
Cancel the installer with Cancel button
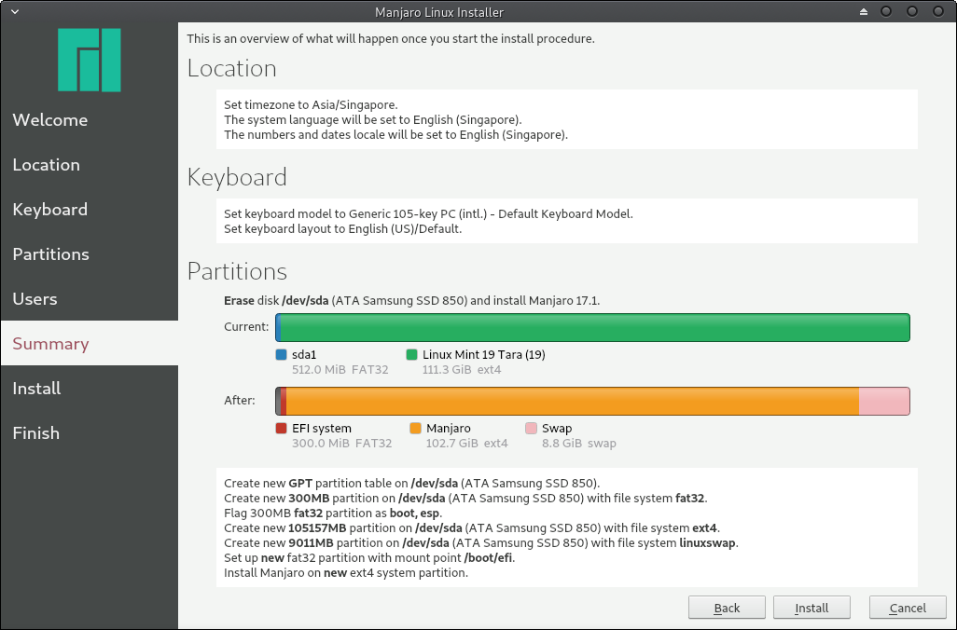pyautogui.click(x=908, y=608)
